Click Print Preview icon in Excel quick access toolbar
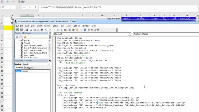This screenshot has width=199, height=112. pos(19,2)
